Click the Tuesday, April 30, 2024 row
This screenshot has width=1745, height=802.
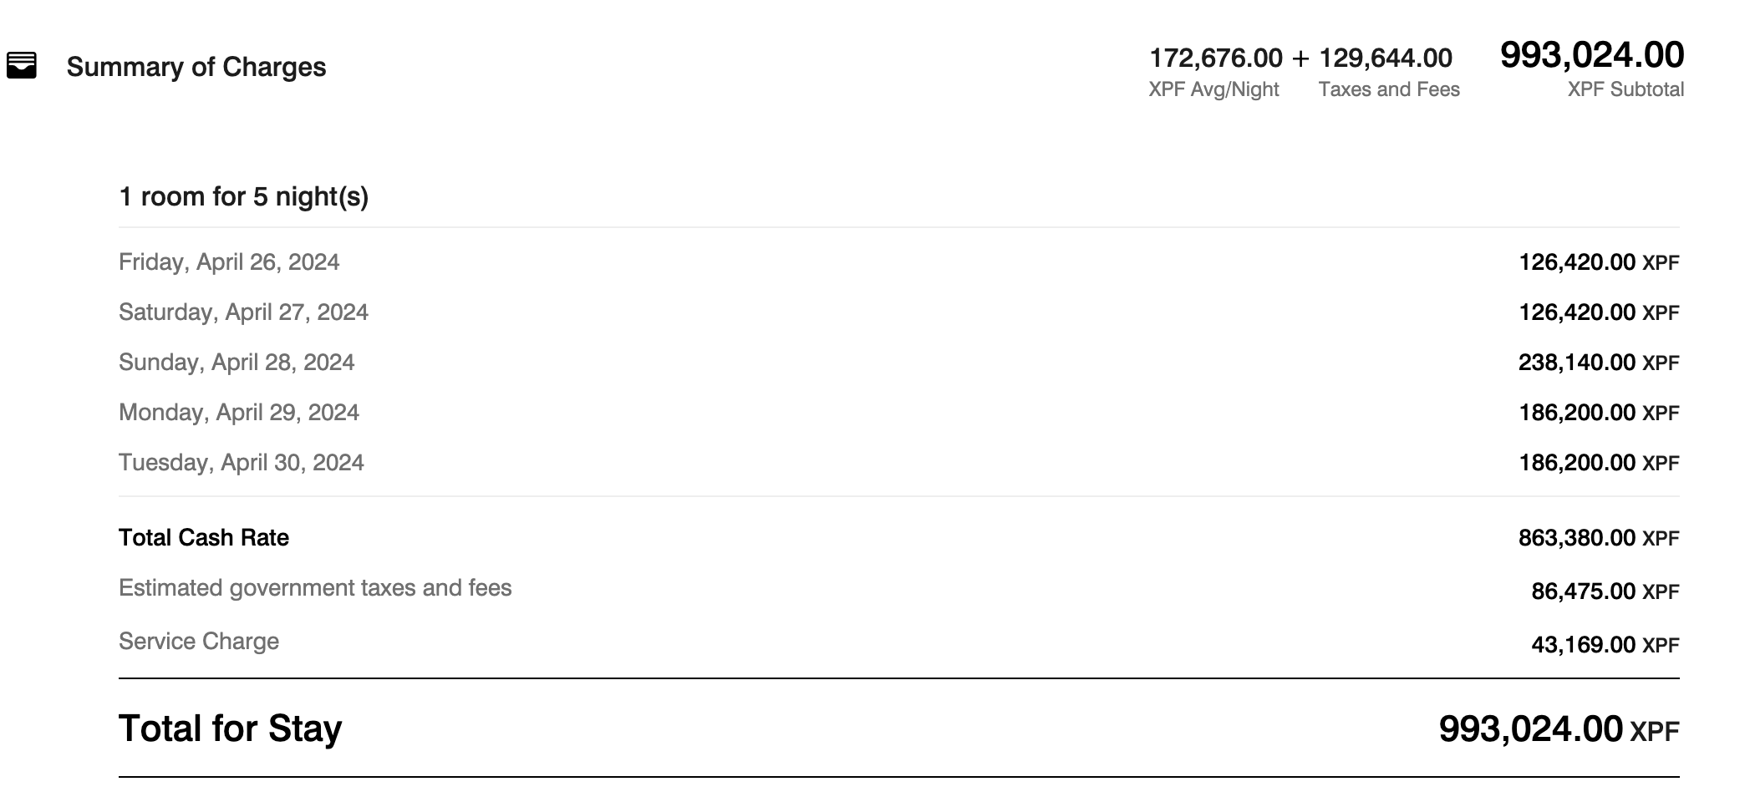(x=899, y=463)
